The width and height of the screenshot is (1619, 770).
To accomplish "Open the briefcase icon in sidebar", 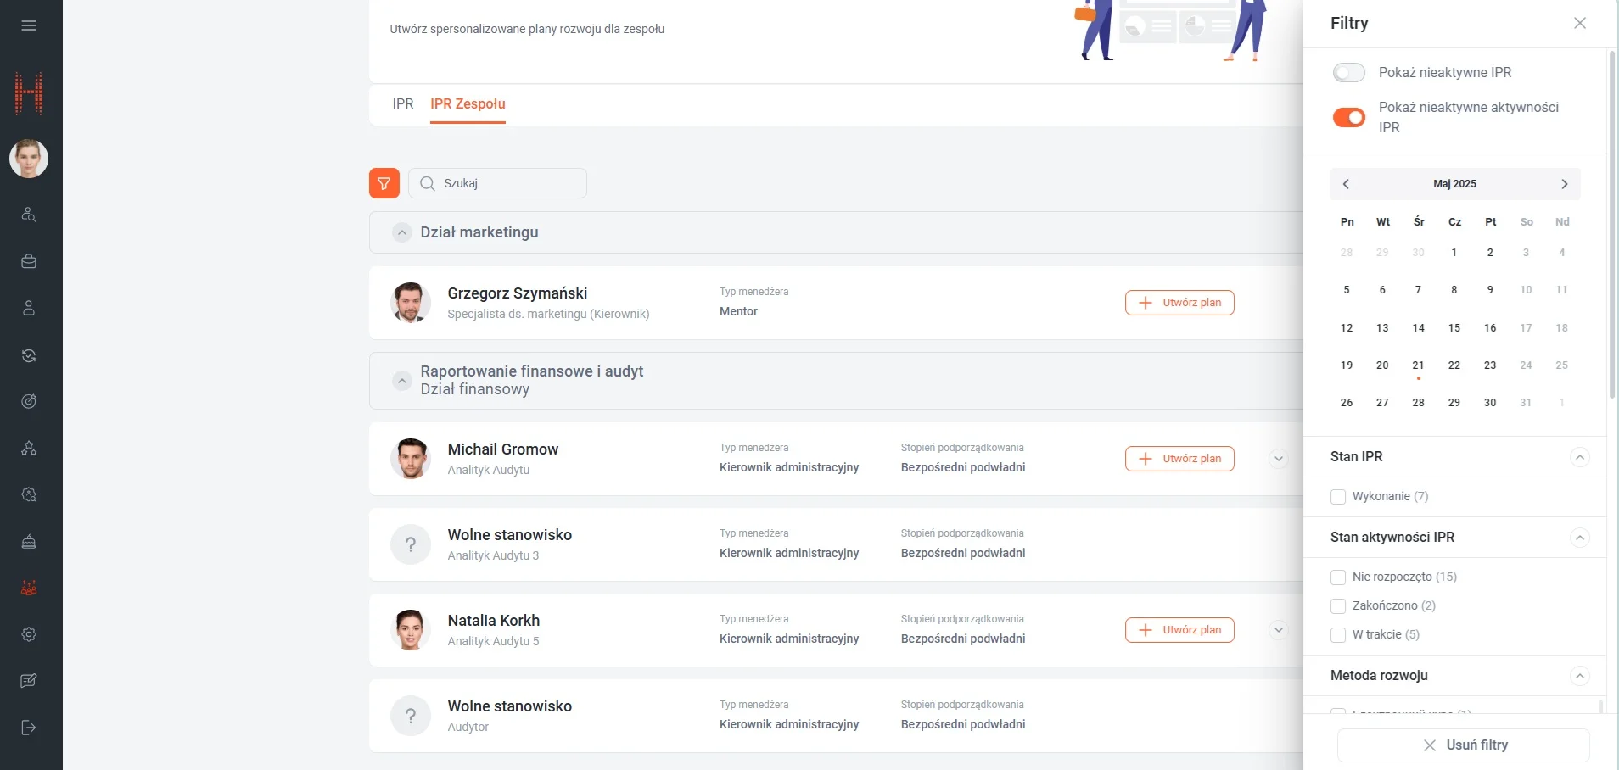I will [29, 261].
